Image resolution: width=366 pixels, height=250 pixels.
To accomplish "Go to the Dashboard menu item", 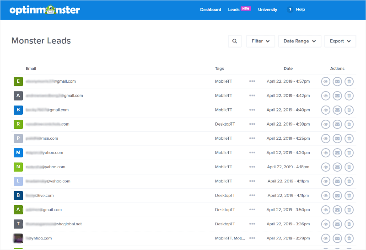I will [x=210, y=10].
